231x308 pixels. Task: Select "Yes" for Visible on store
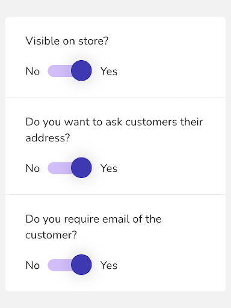click(x=109, y=72)
